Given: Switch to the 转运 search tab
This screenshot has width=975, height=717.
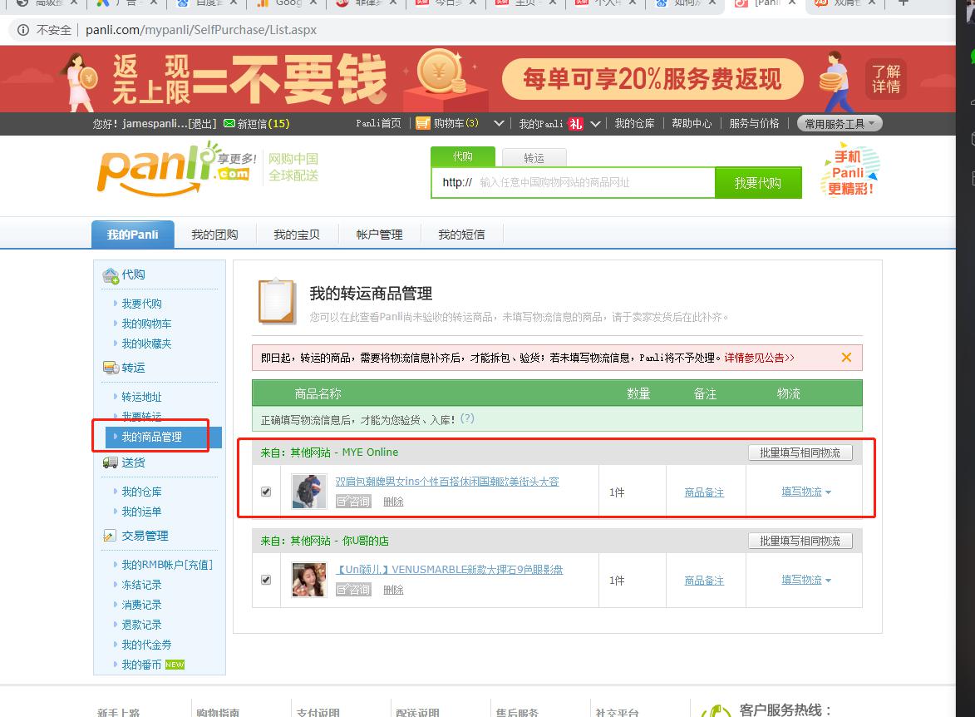Looking at the screenshot, I should pyautogui.click(x=534, y=156).
